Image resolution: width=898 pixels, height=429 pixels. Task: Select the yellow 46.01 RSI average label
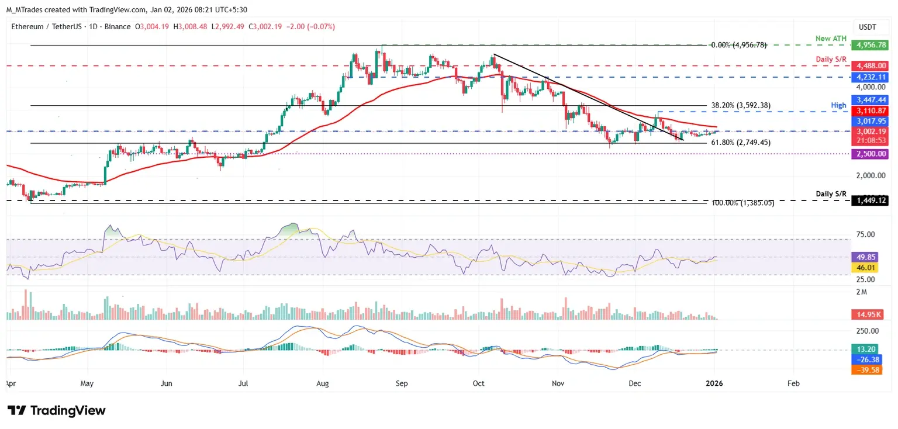coord(865,267)
